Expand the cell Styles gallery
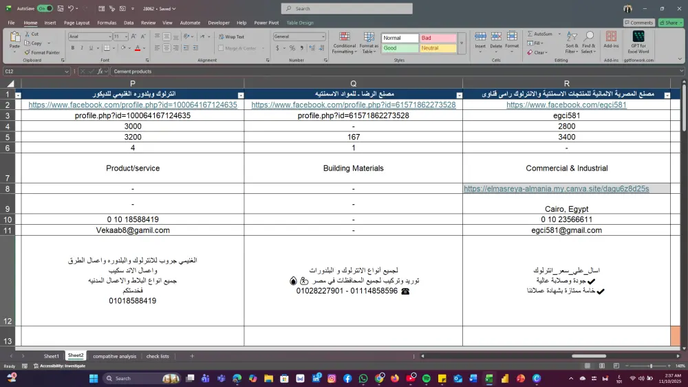Viewport: 688px width, 387px height. tap(461, 43)
